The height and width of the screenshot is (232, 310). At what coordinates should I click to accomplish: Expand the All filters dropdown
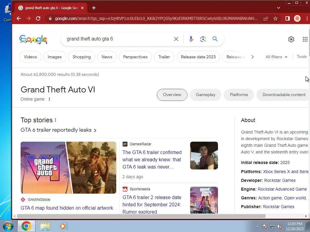point(276,57)
